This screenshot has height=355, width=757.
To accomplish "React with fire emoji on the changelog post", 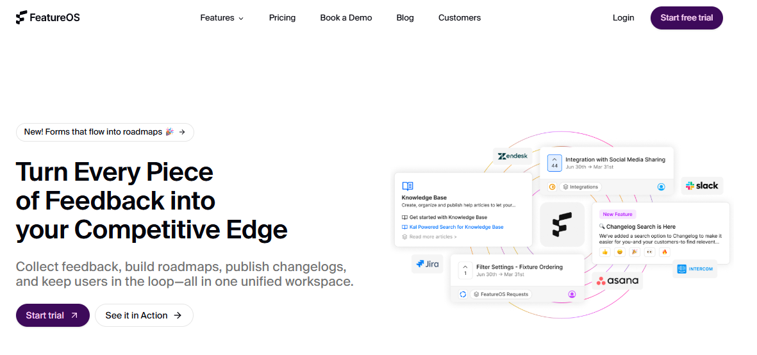I will click(x=665, y=252).
